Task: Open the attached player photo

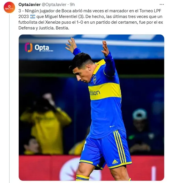Action: [91, 108]
